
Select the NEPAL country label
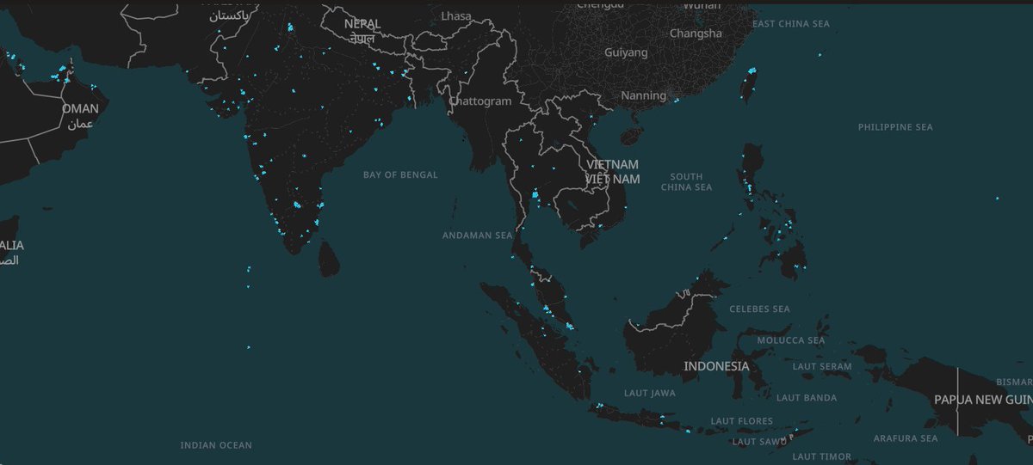click(x=362, y=31)
